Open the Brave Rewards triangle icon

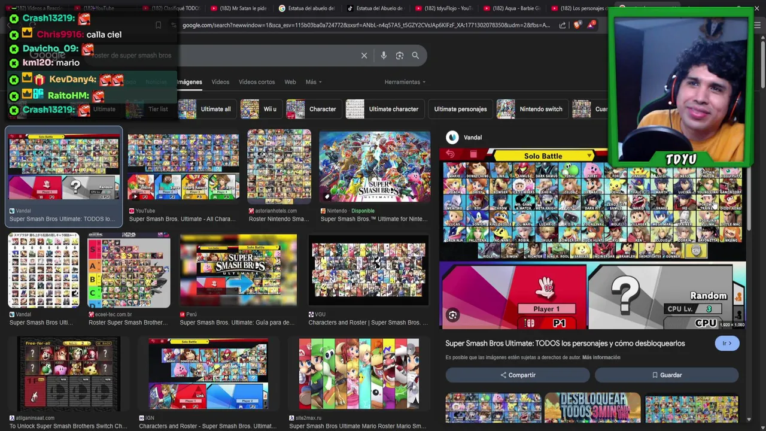(592, 25)
